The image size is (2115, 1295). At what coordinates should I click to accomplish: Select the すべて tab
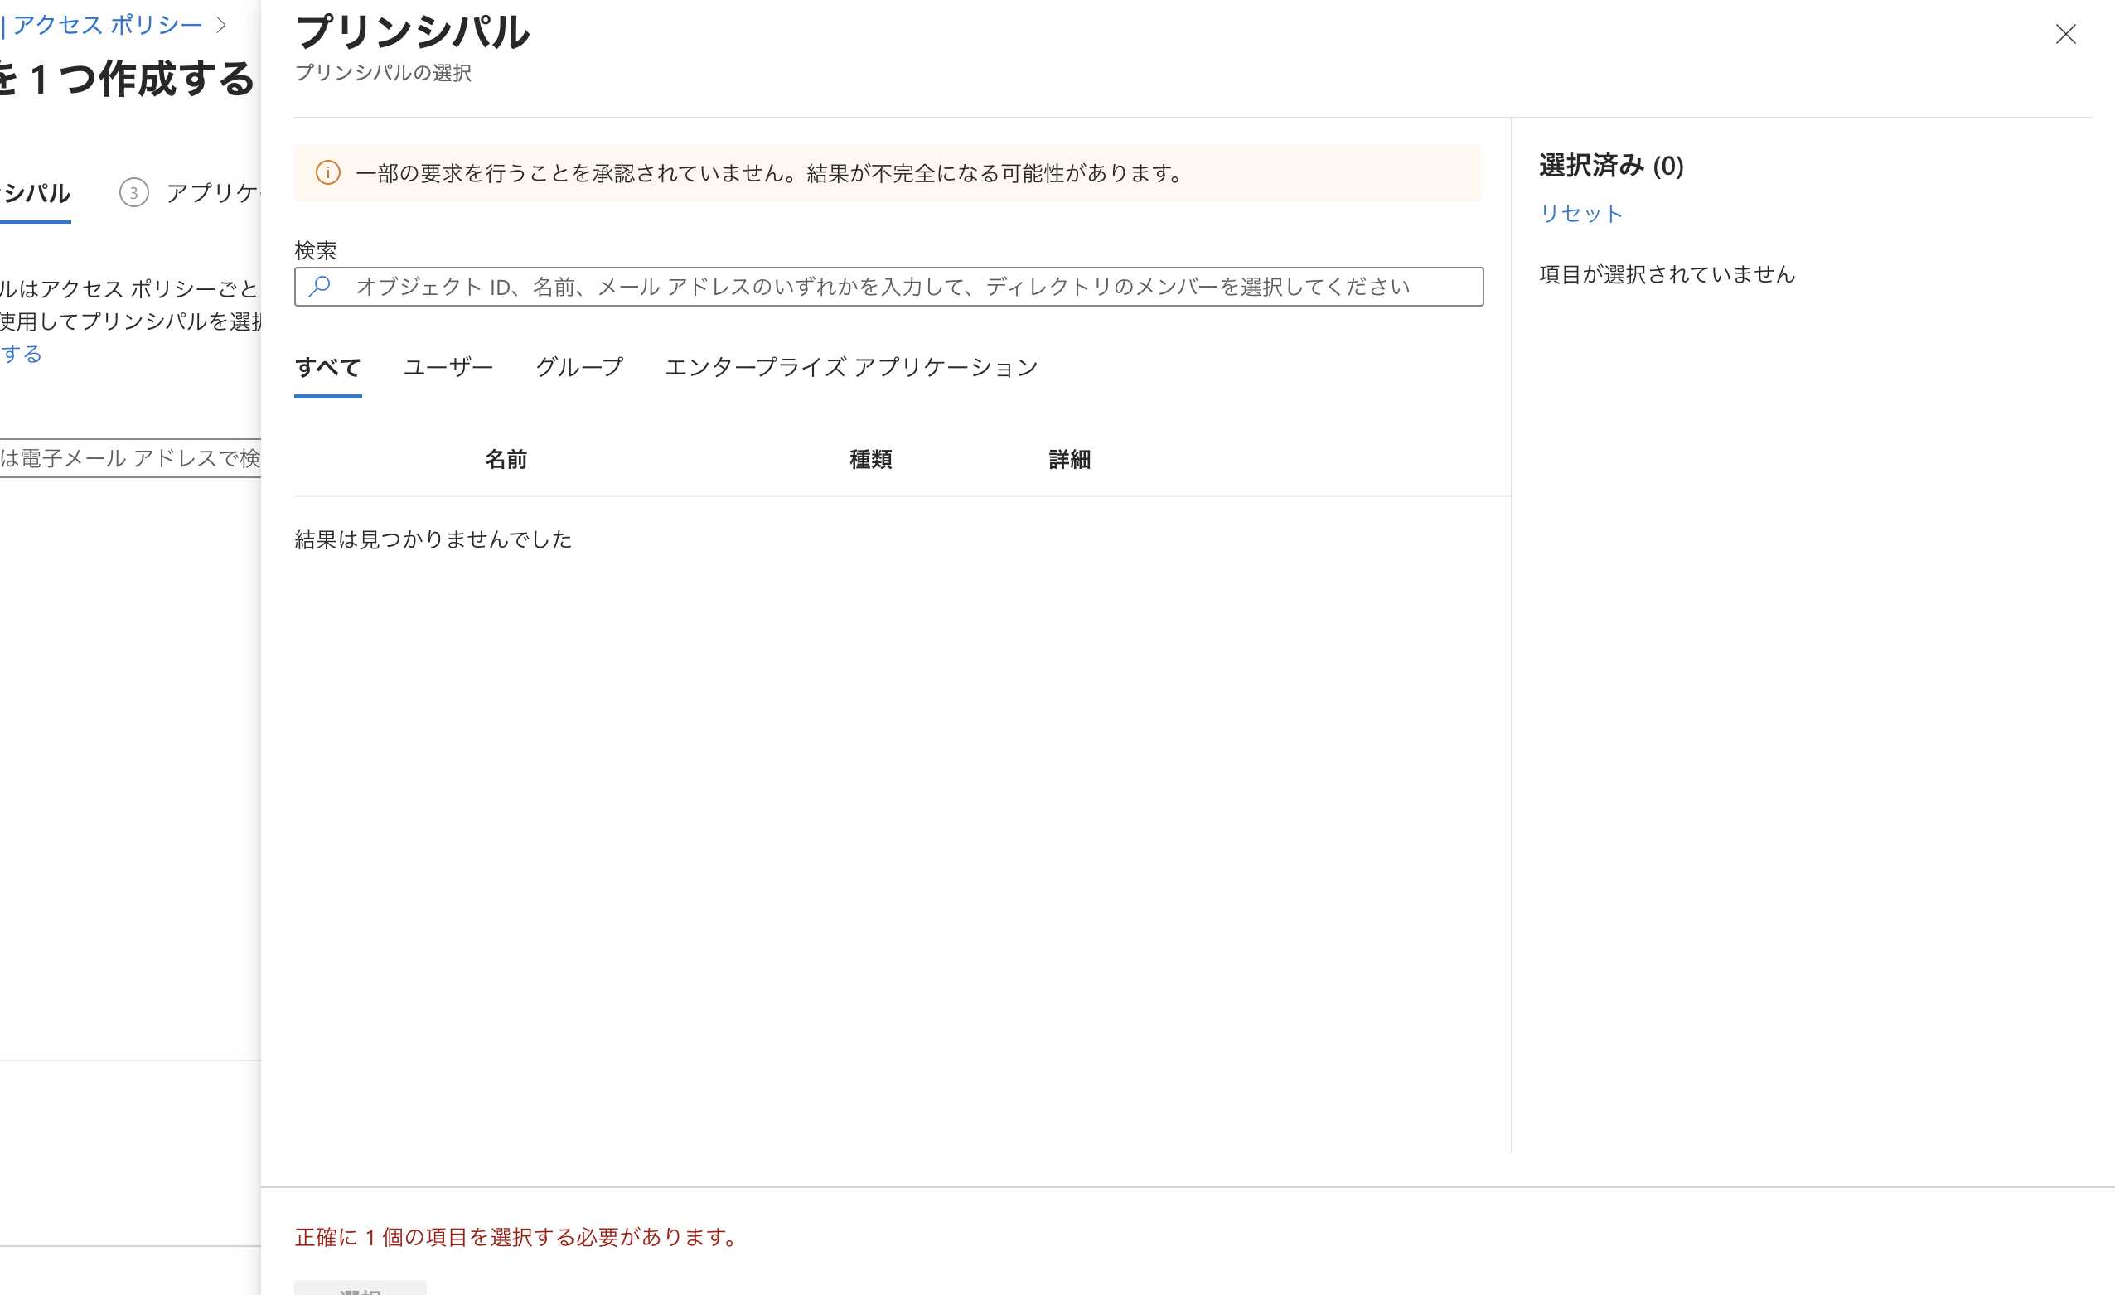pos(327,367)
